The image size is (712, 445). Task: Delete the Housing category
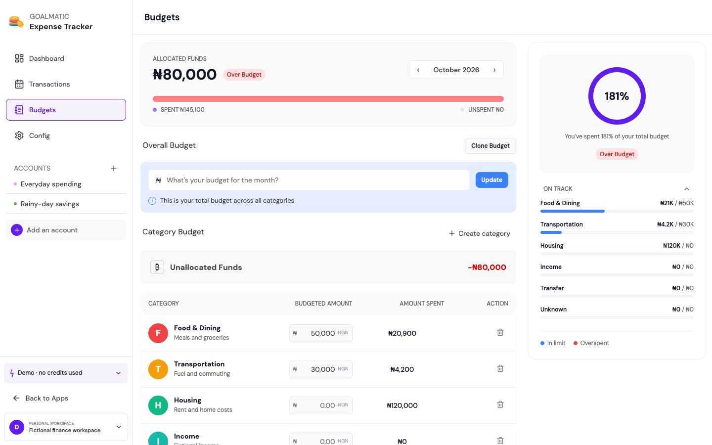[x=500, y=404]
